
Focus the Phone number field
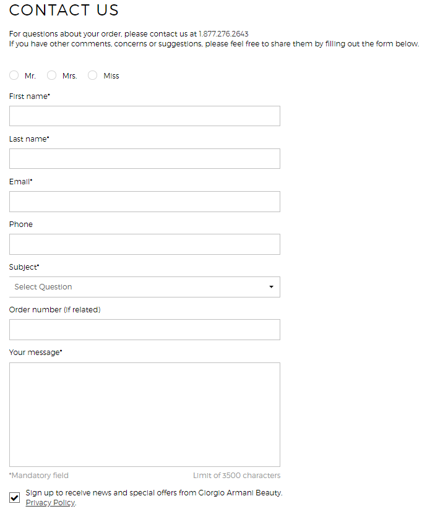(x=145, y=244)
